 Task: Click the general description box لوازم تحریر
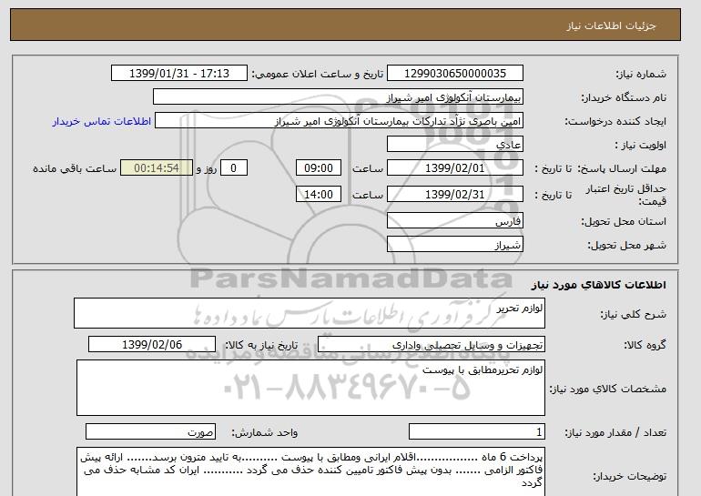click(x=310, y=313)
